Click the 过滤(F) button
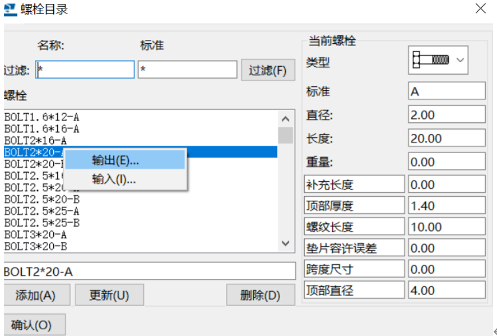 point(268,70)
